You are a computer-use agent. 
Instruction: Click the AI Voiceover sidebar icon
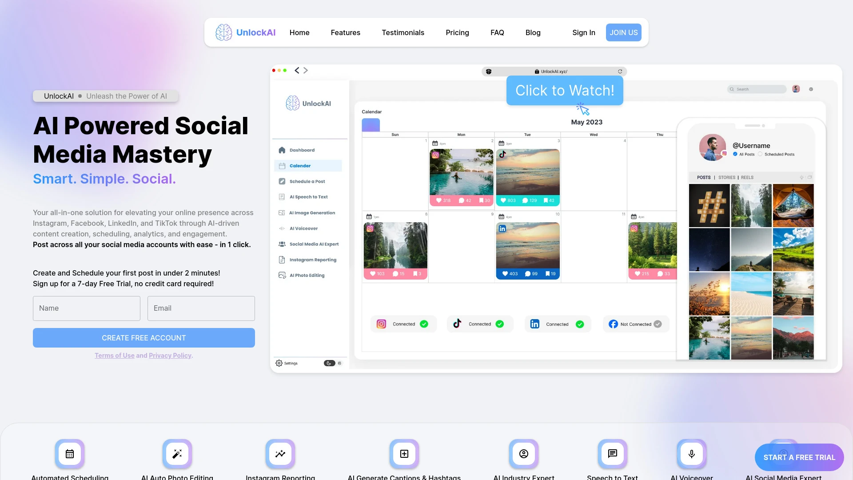coord(282,228)
